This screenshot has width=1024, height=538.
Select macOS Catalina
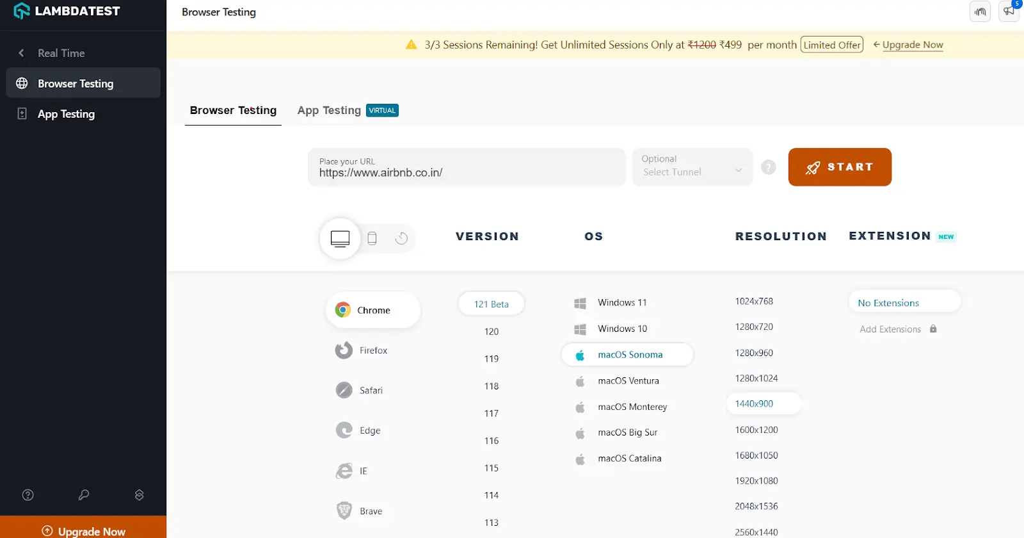click(x=618, y=459)
